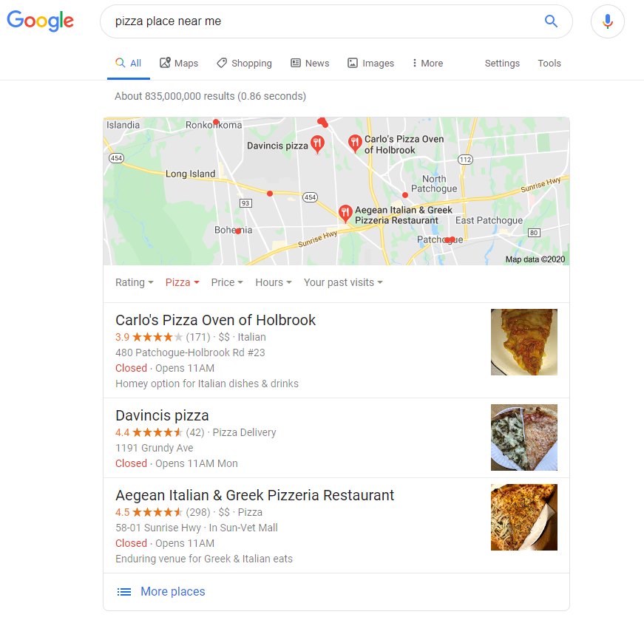This screenshot has width=644, height=620.
Task: Click the Google logo
Action: [40, 21]
